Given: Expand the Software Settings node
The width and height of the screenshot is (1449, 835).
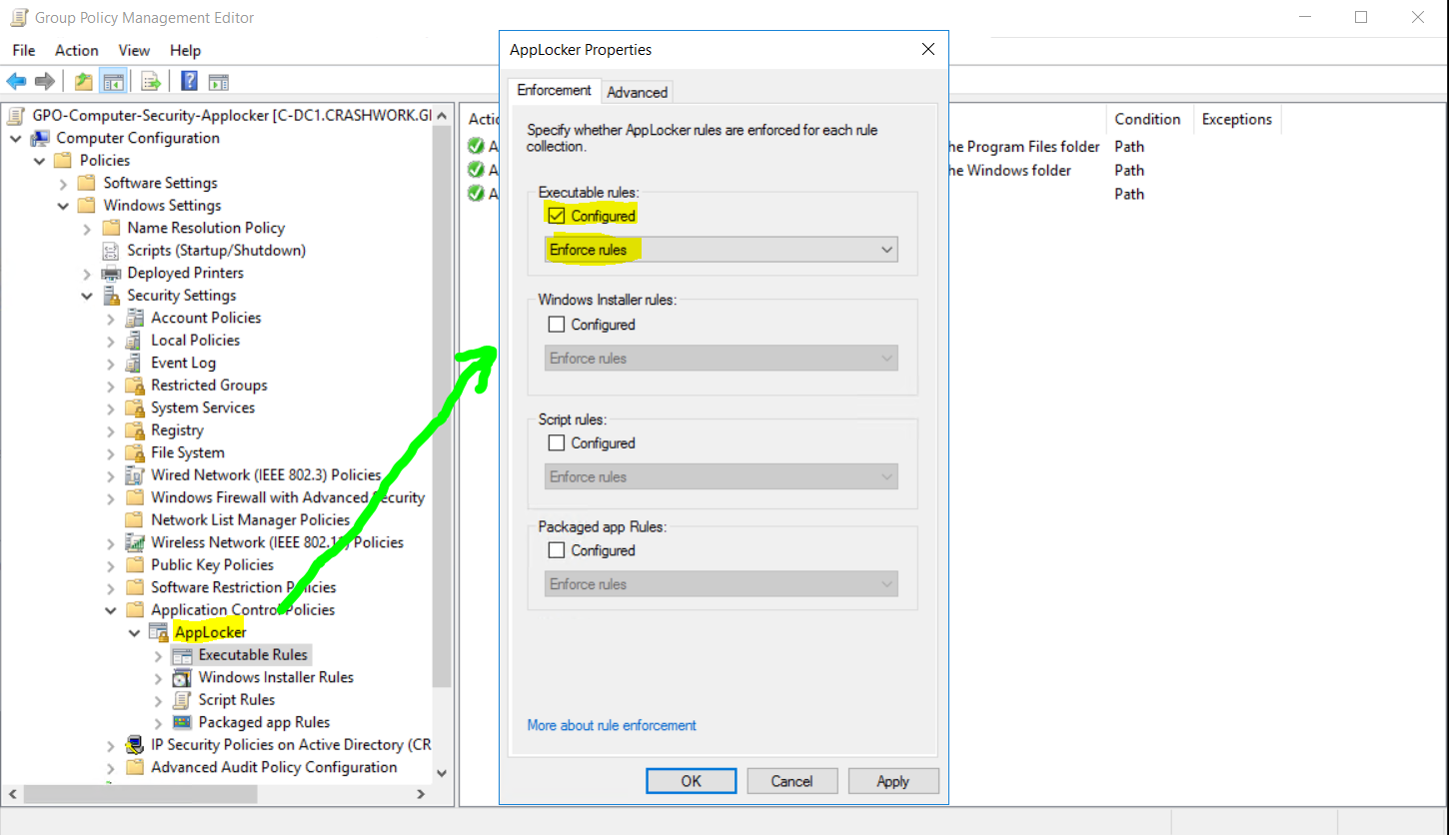Looking at the screenshot, I should click(x=63, y=183).
